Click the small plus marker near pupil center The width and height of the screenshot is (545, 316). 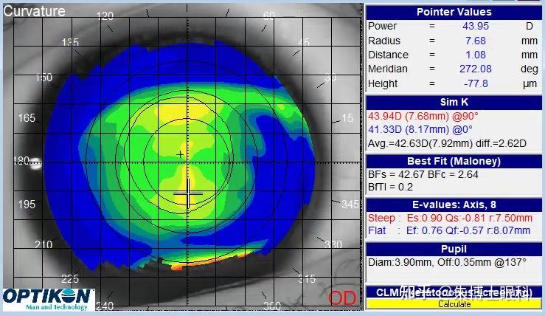pos(180,154)
